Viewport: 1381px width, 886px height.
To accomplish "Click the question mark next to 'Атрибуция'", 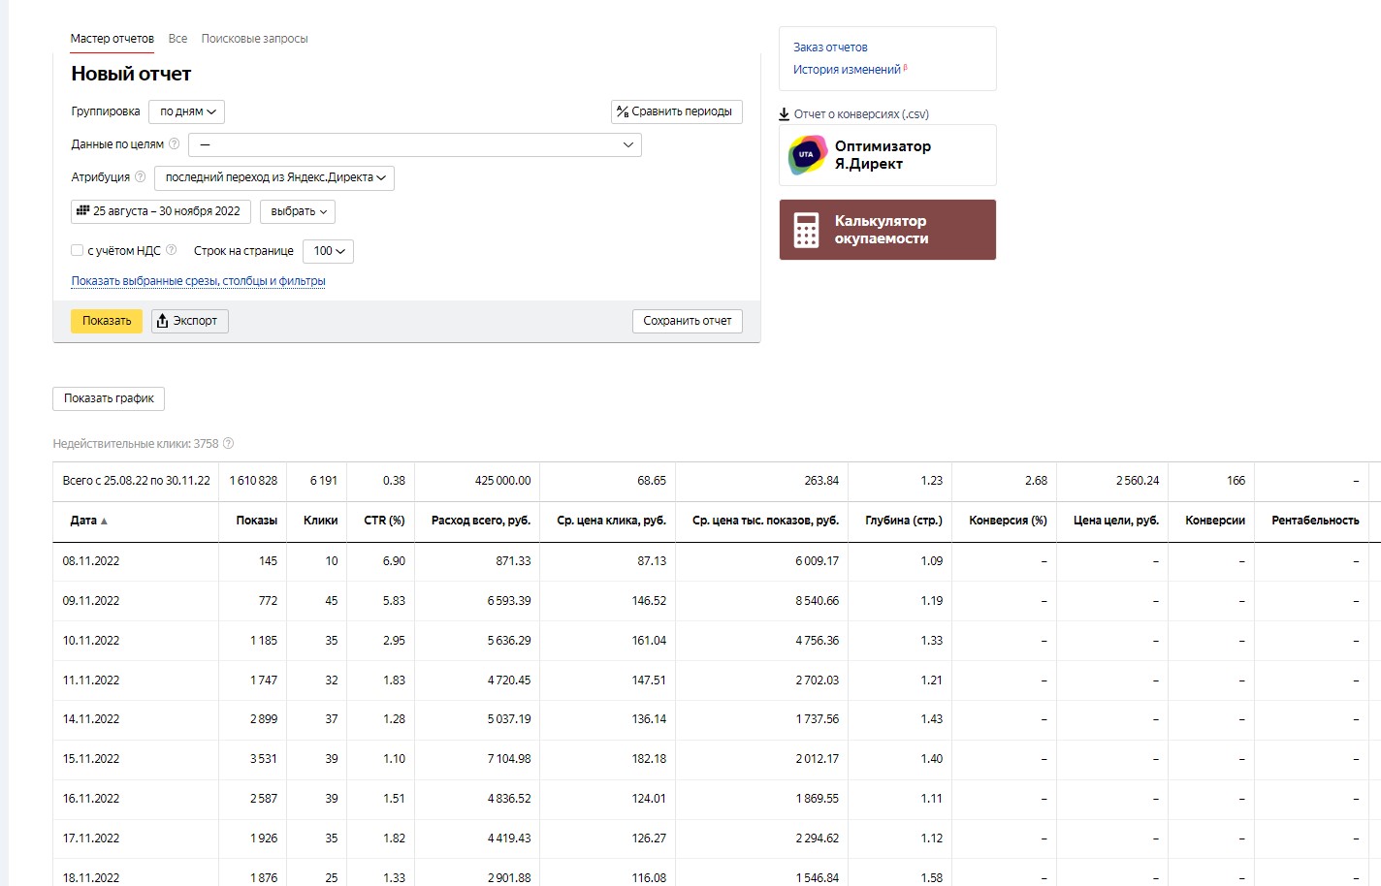I will point(141,177).
